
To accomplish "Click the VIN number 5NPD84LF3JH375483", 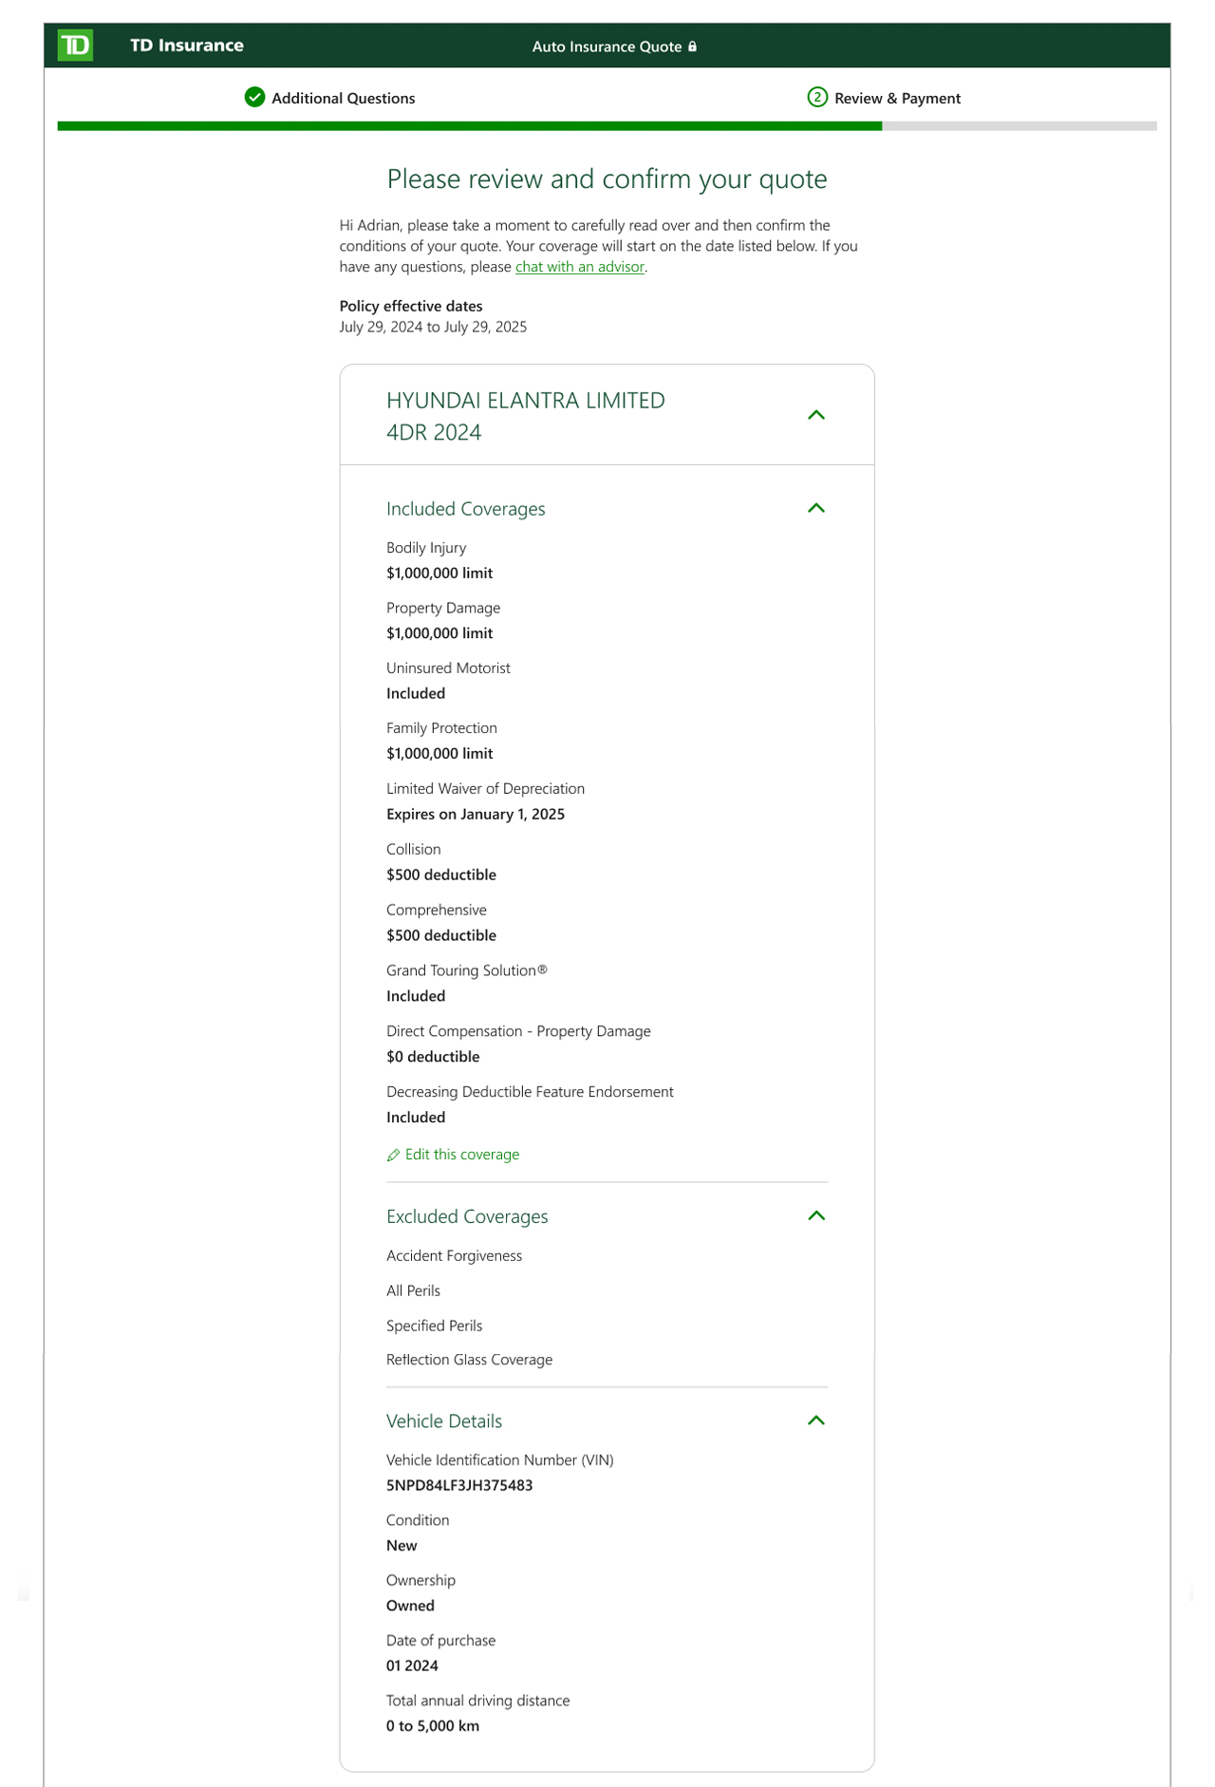I will click(458, 1485).
